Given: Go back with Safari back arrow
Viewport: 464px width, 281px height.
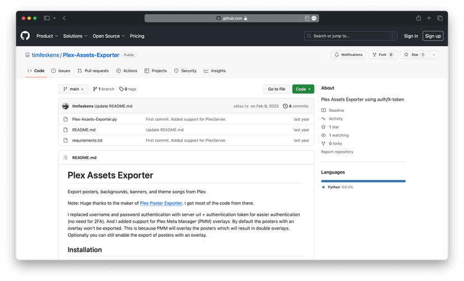Looking at the screenshot, I should (64, 18).
